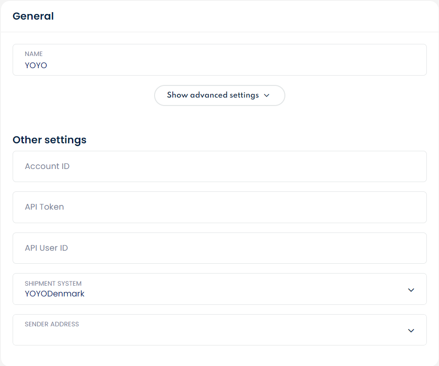Screen dimensions: 439x366
Task: Click the YOYODenmark selected value
Action: point(55,294)
